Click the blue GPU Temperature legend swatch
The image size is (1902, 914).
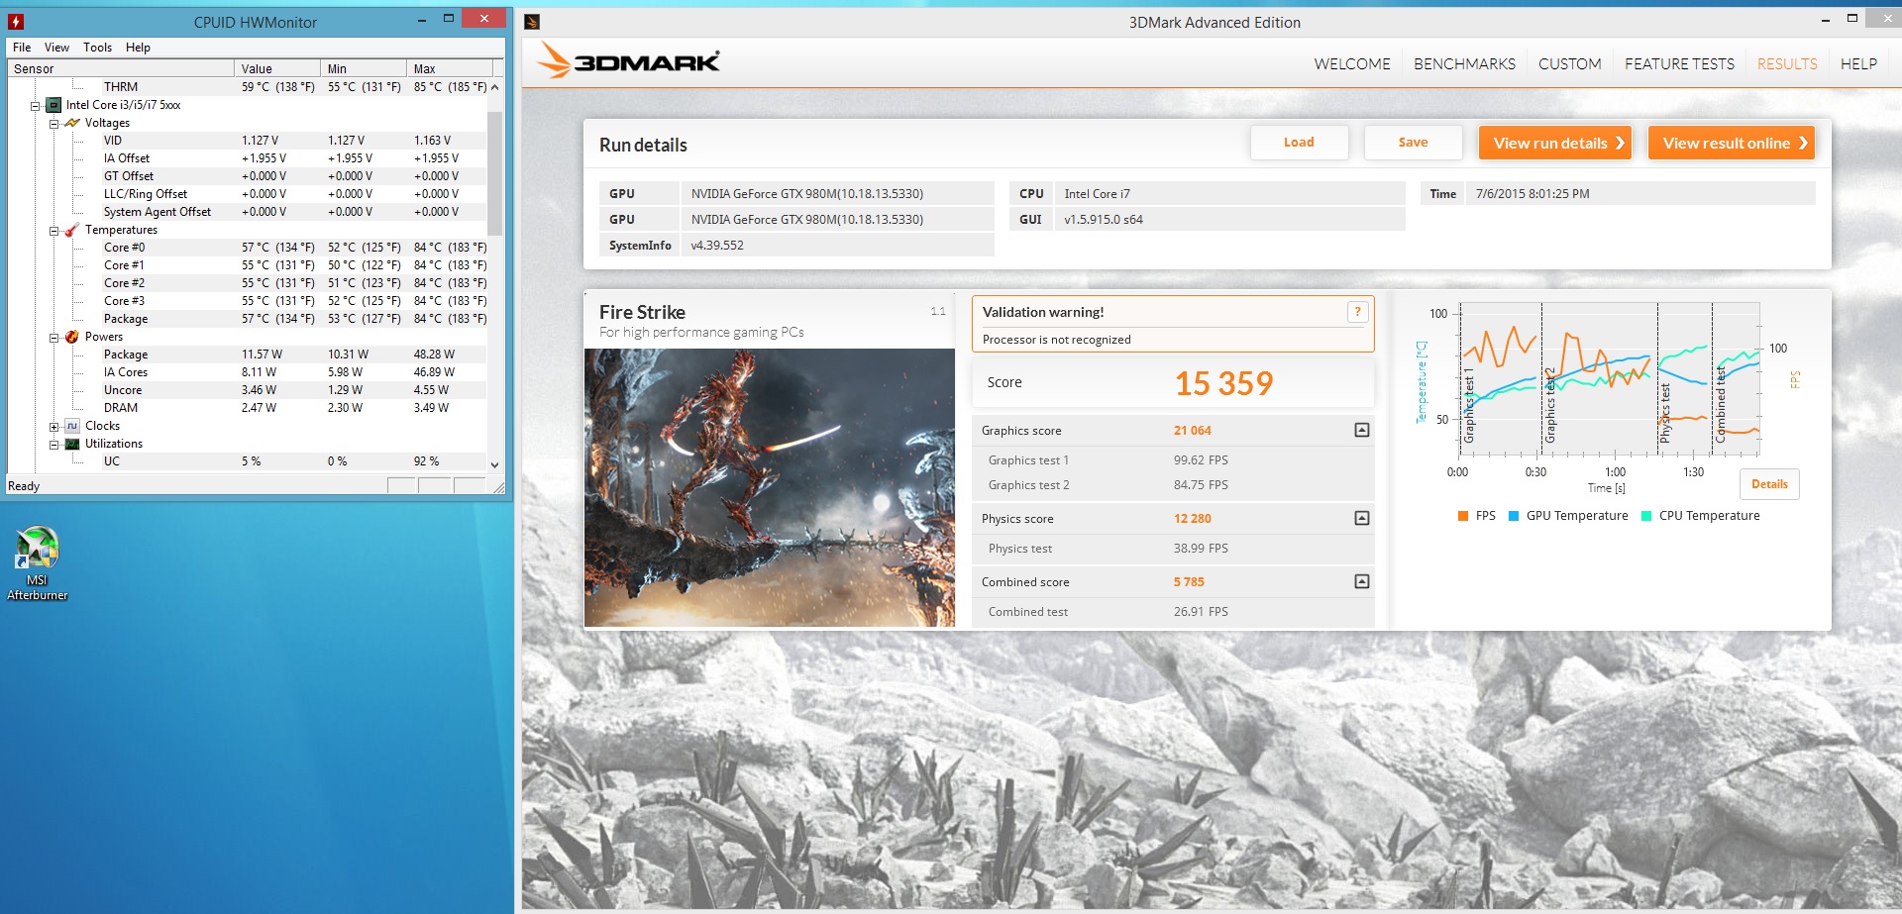(1514, 516)
